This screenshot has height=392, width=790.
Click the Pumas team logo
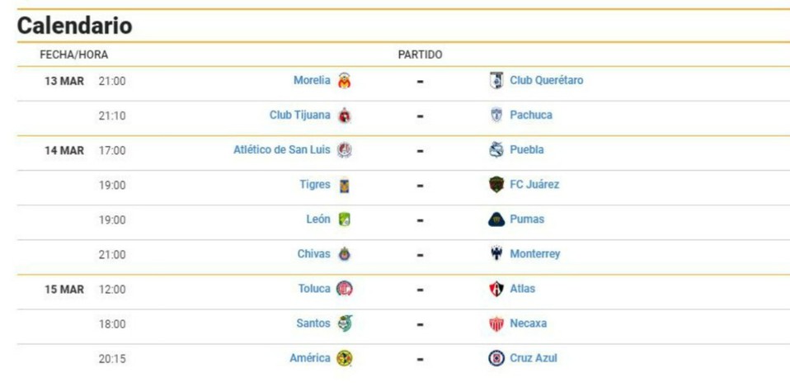tap(496, 220)
